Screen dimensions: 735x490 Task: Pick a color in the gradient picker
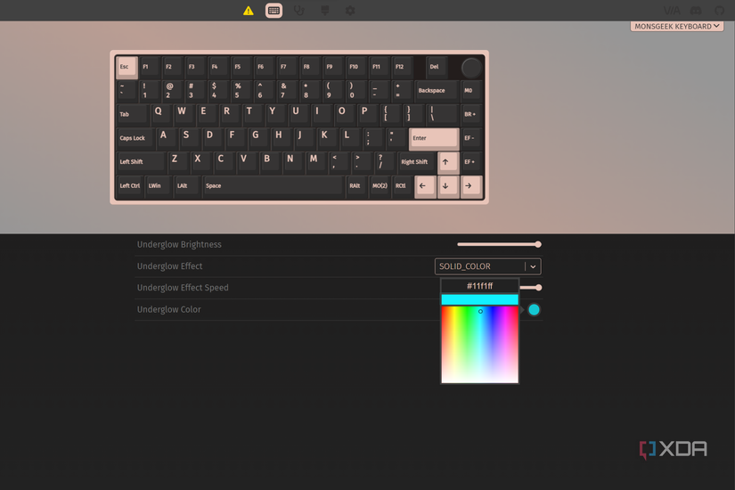click(480, 345)
